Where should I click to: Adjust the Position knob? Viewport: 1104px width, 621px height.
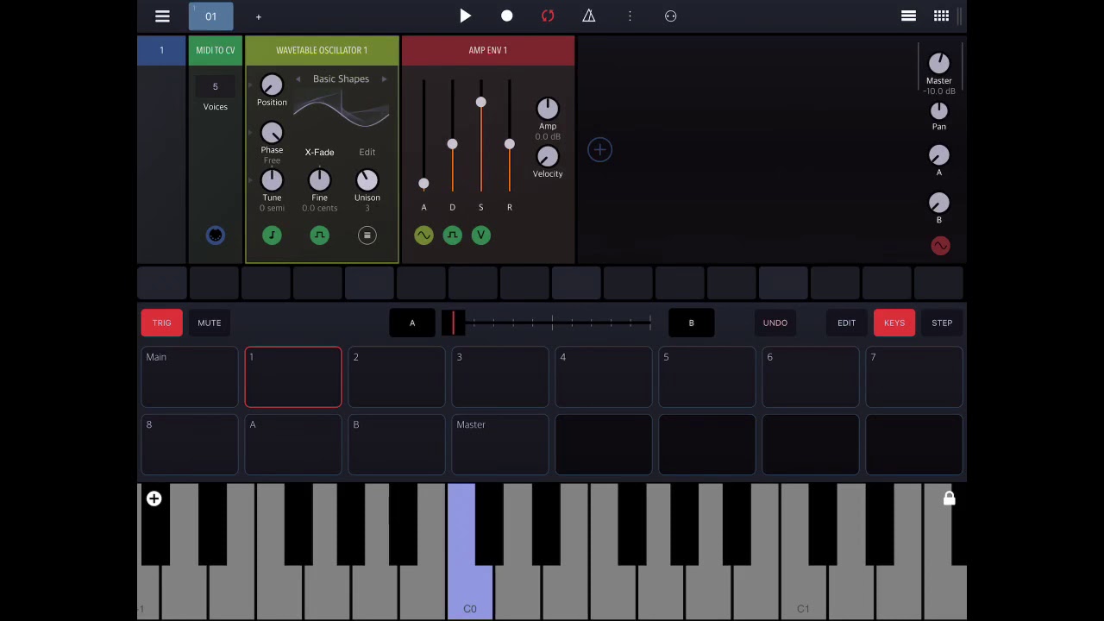272,85
